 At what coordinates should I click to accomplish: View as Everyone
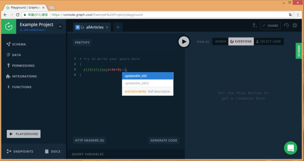[x=241, y=42]
